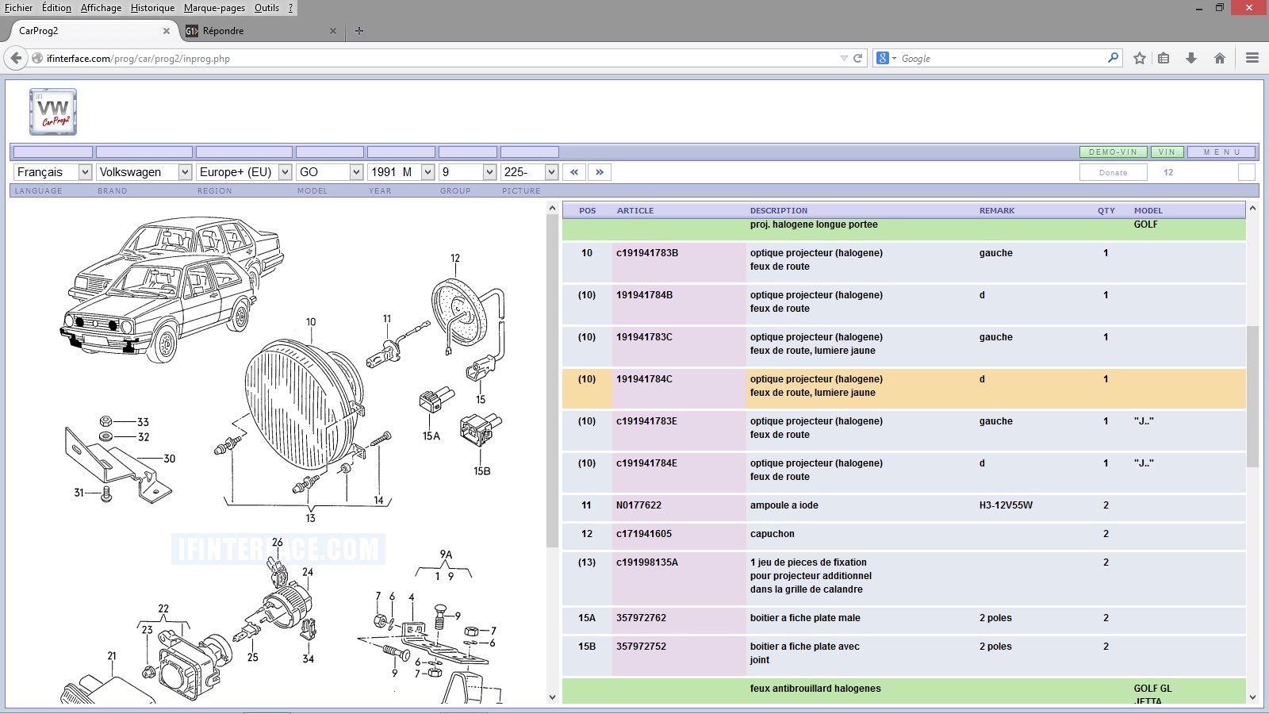Open the Historique menu
This screenshot has width=1269, height=714.
tap(152, 8)
